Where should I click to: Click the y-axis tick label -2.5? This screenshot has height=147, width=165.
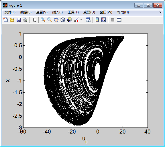(17, 116)
